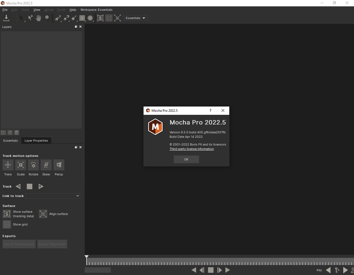Open the Link to track dropdown

53,196
